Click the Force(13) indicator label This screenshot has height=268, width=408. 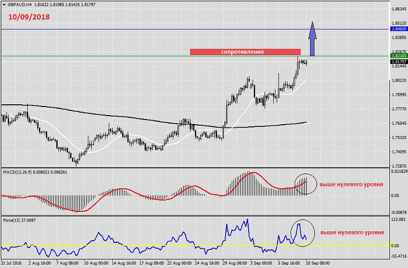coord(11,219)
